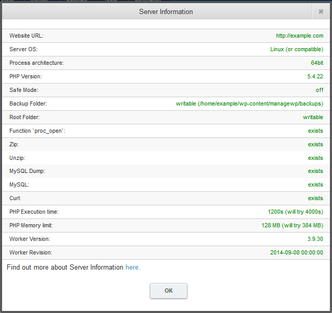The height and width of the screenshot is (313, 332).
Task: Click the Root Folder 'writable' value
Action: 313,117
